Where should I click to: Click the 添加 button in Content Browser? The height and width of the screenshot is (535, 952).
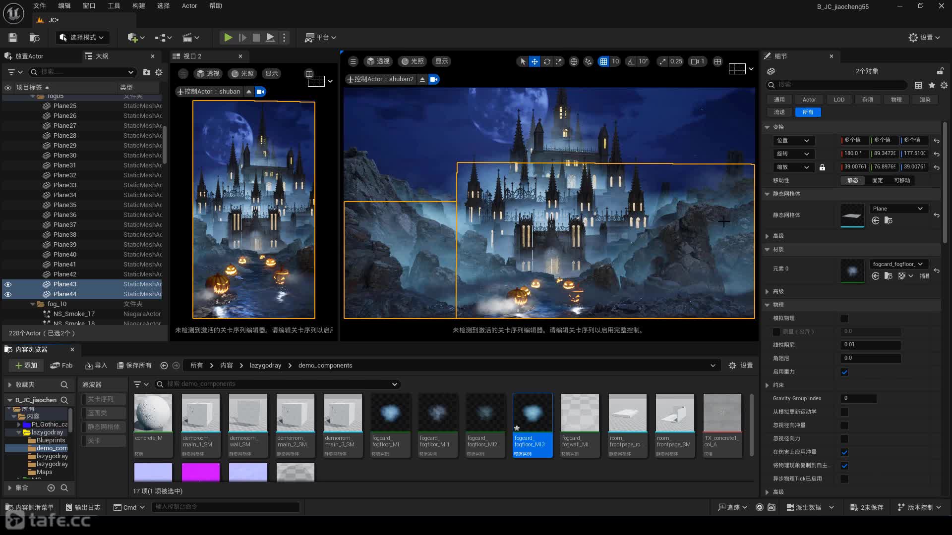tap(27, 366)
